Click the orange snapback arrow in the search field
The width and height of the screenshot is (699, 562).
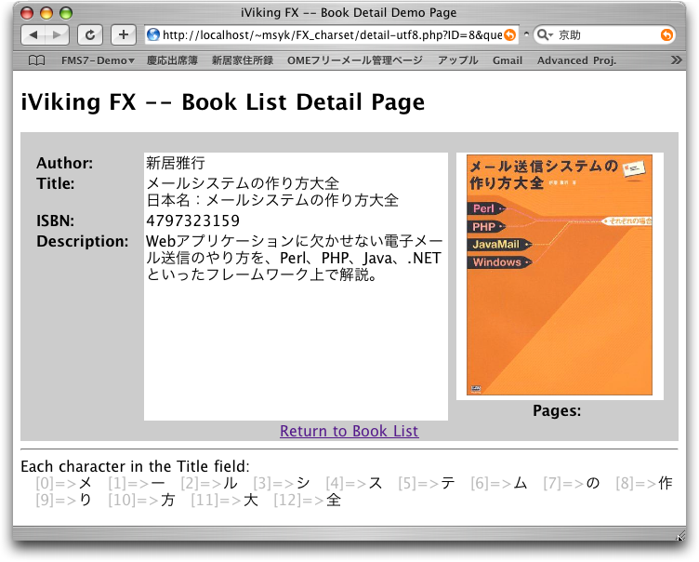tap(666, 35)
